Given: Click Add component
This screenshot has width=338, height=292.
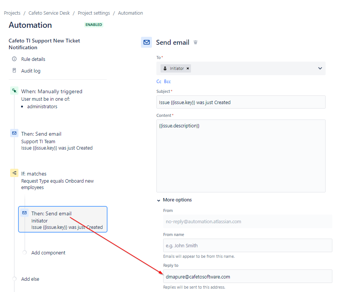Looking at the screenshot, I should click(48, 253).
